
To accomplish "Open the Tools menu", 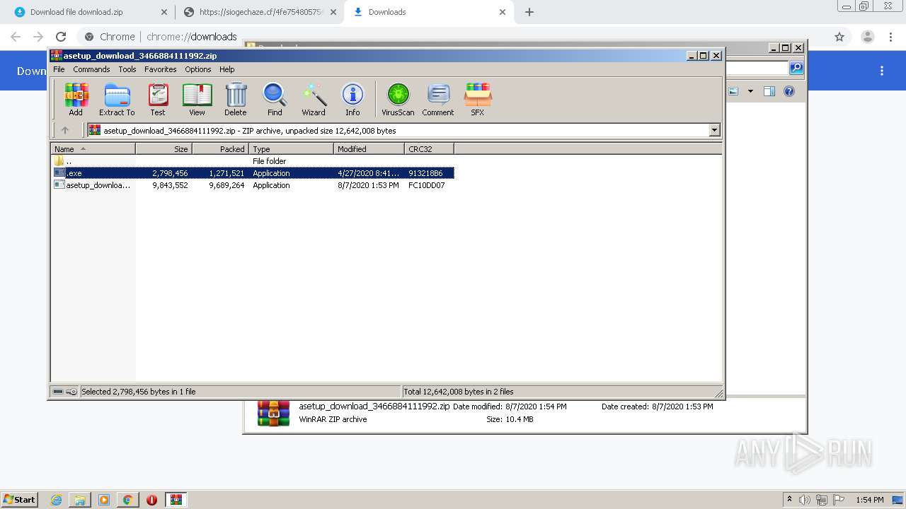I will [127, 69].
